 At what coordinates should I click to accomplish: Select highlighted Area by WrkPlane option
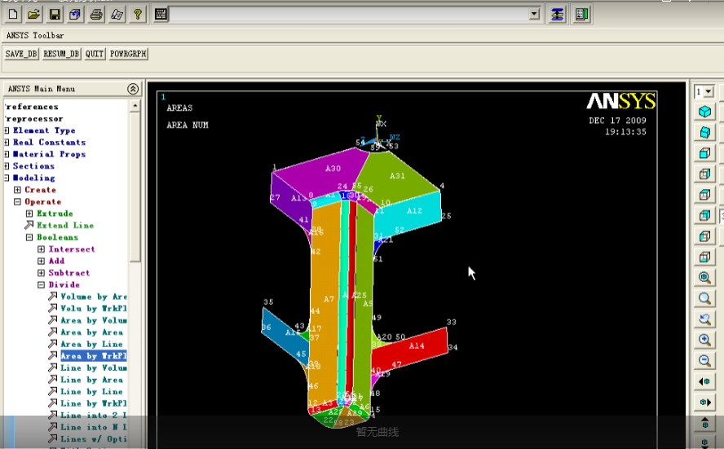[x=94, y=356]
